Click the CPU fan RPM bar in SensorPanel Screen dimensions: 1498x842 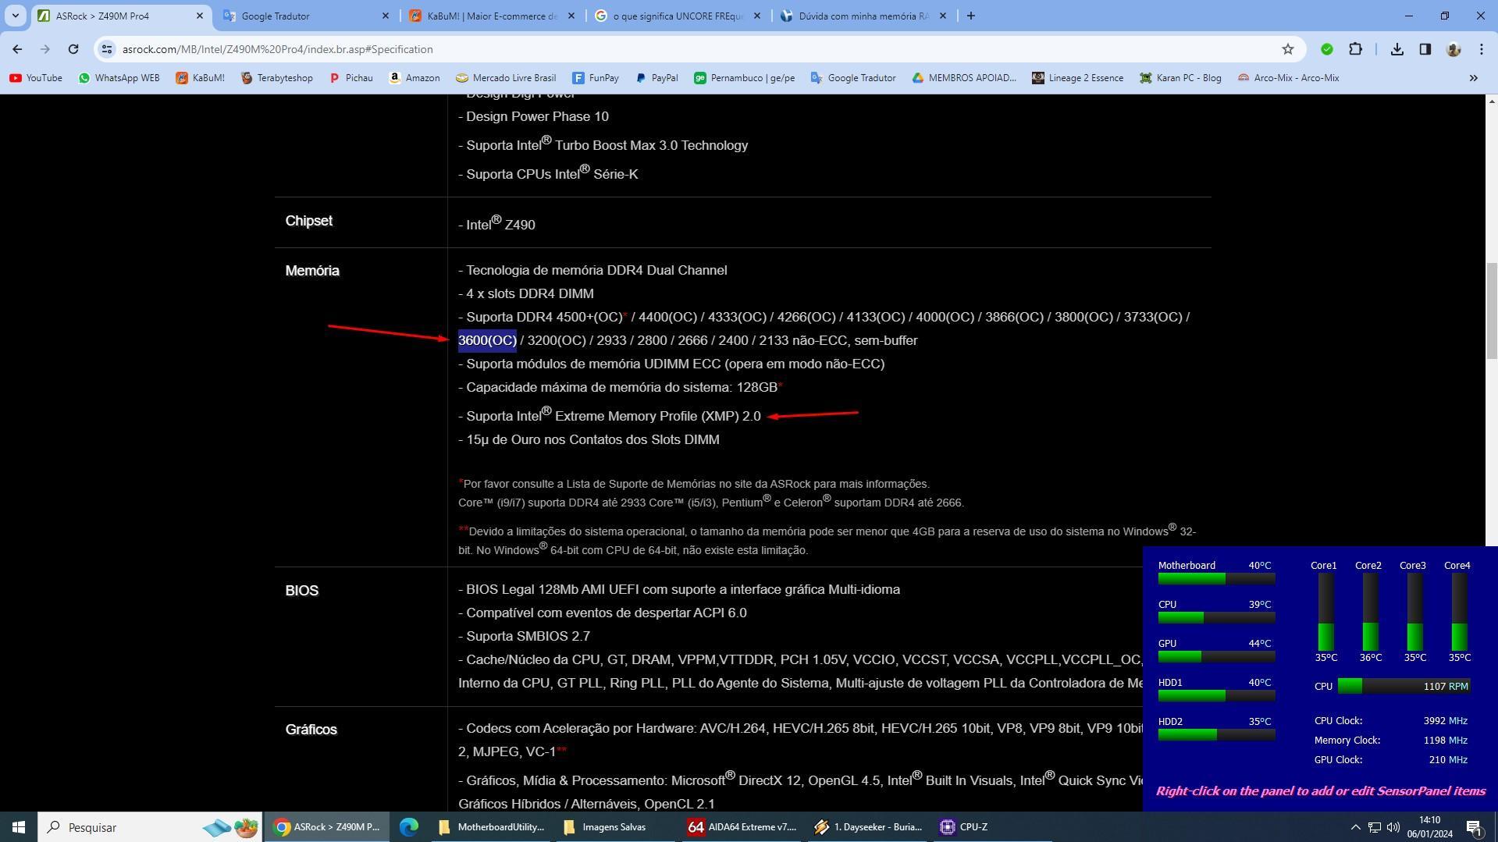click(x=1404, y=686)
